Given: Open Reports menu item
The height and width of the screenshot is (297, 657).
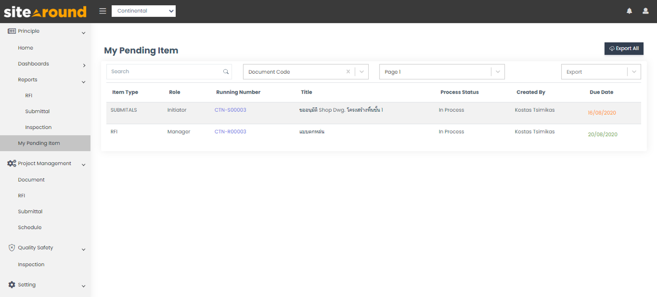Looking at the screenshot, I should [x=28, y=80].
